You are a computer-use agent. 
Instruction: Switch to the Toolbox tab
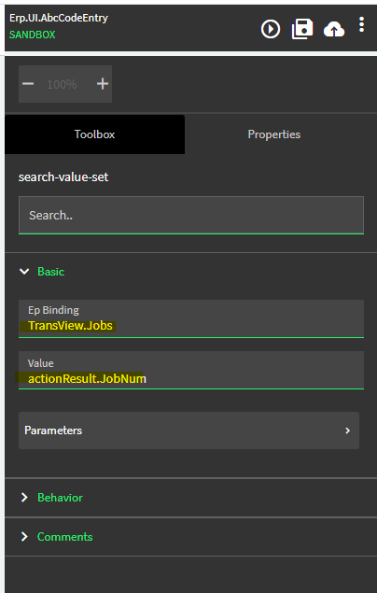point(94,134)
